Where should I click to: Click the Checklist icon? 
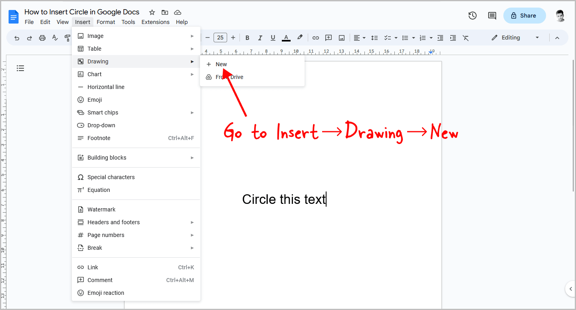(x=387, y=38)
